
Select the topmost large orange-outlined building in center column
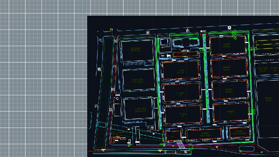[181, 70]
